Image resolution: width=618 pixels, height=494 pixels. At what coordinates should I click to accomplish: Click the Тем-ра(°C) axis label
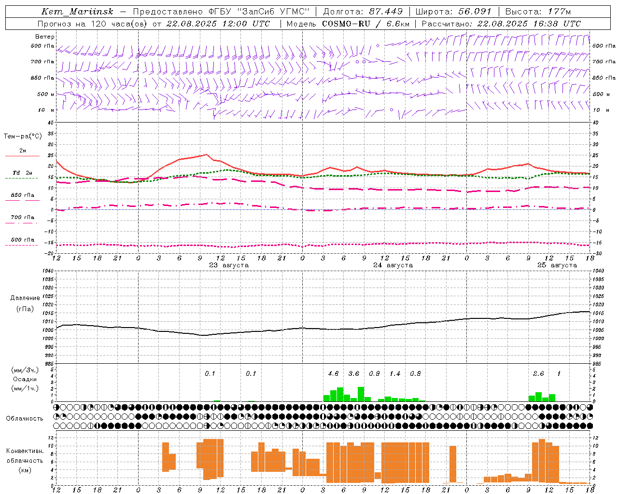point(23,137)
